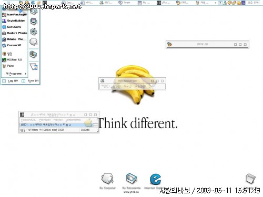263x197 pixels.
Task: Click the foobar2000 window resize grip
Action: pos(97,131)
